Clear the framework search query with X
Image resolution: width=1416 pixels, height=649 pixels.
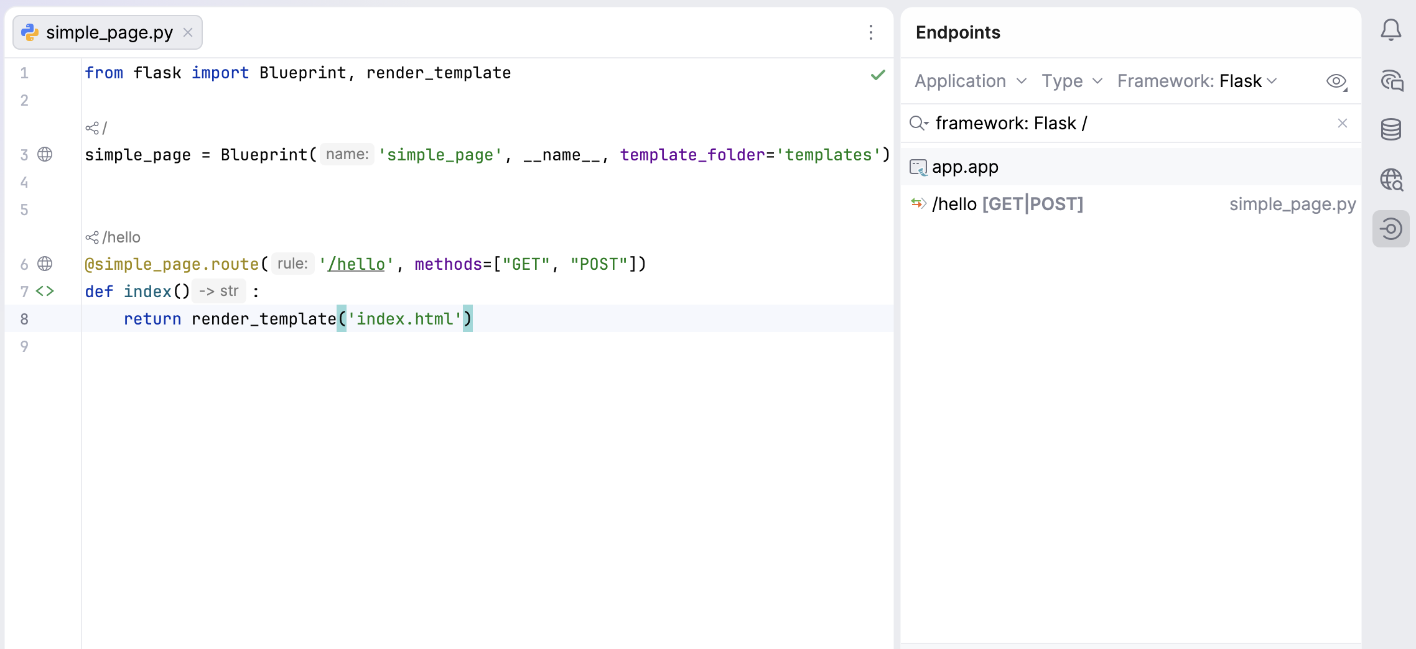tap(1342, 123)
